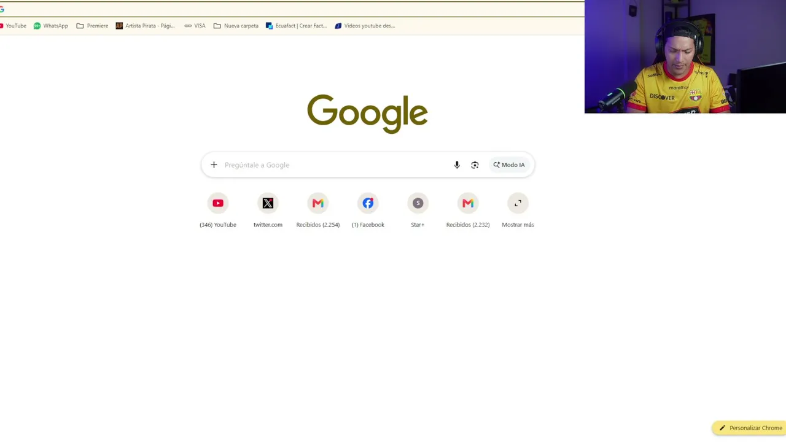786x442 pixels.
Task: Start voice search with the microphone icon
Action: pyautogui.click(x=457, y=165)
